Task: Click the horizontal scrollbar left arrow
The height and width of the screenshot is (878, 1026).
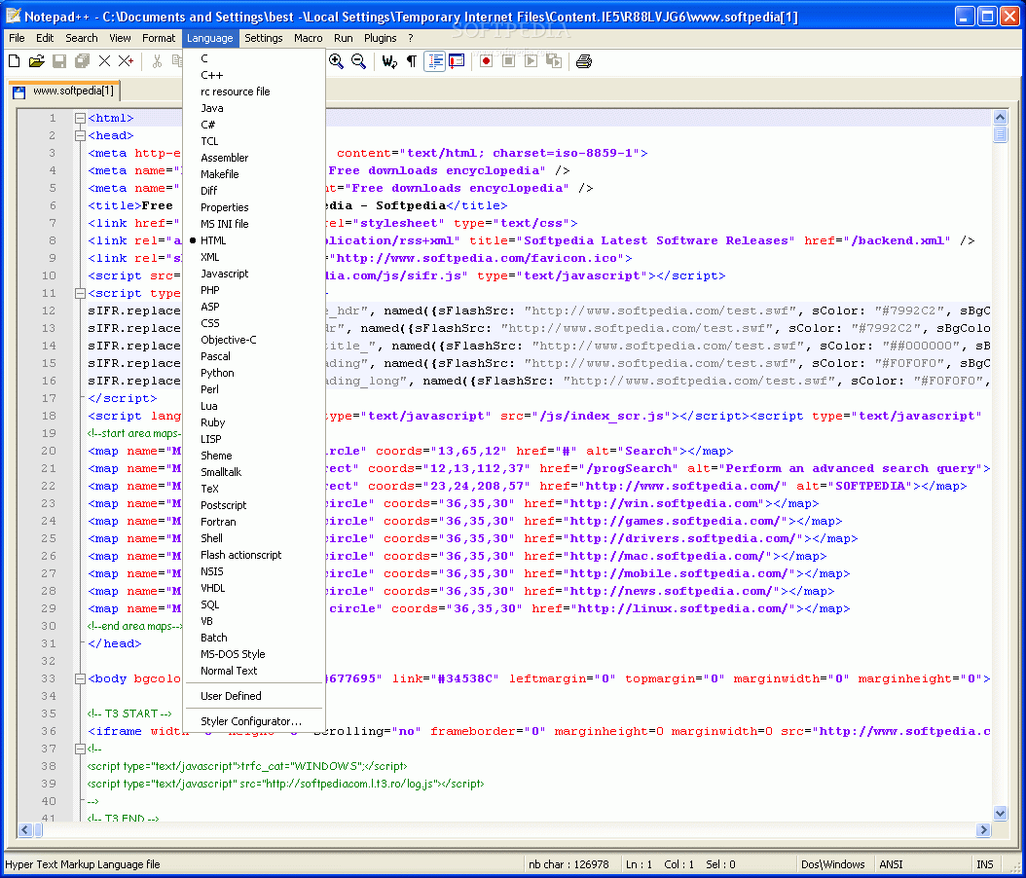Action: [25, 829]
